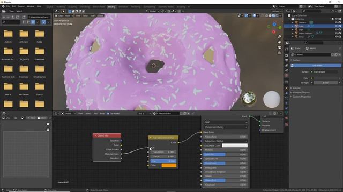
Task: Click the orange Color swatch on Hue Saturation node
Action: tap(169, 165)
